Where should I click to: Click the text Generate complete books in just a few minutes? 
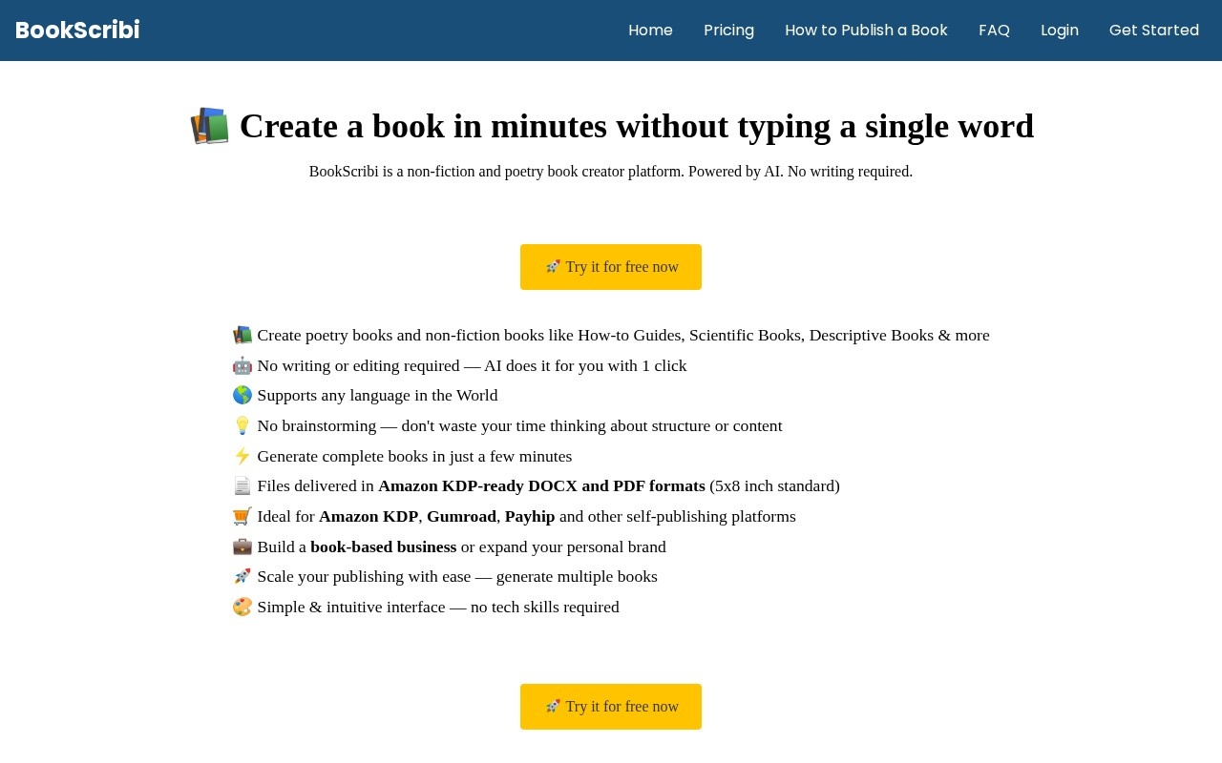click(414, 457)
